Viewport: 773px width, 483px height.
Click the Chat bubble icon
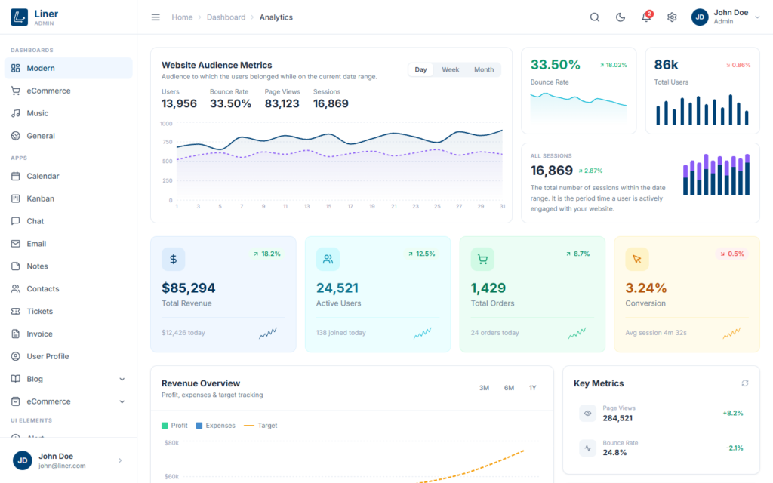pos(16,221)
